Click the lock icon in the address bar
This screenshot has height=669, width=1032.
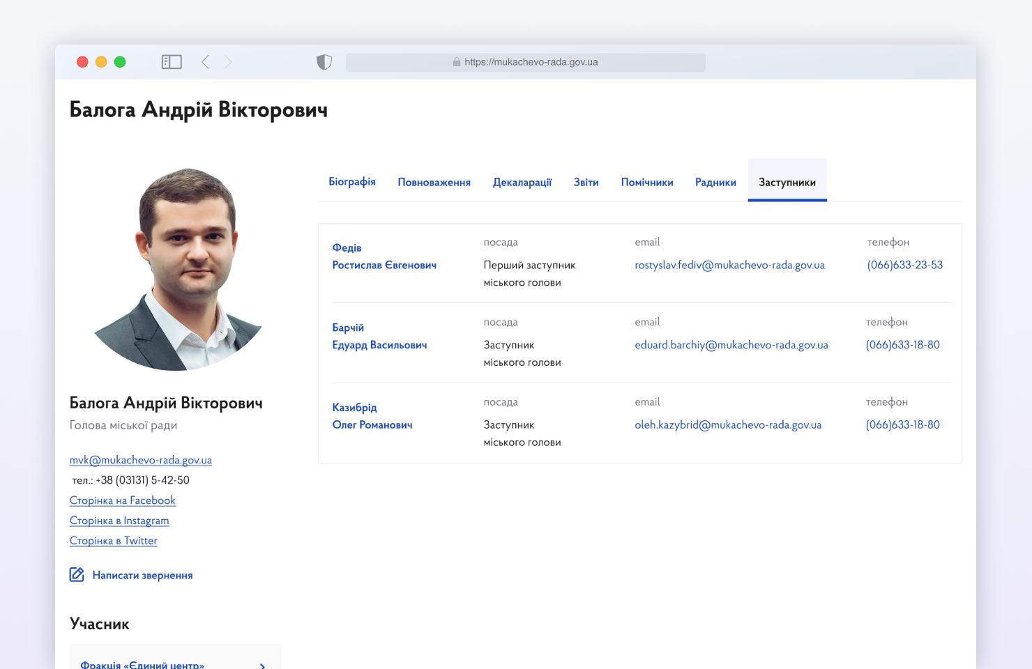tap(457, 62)
